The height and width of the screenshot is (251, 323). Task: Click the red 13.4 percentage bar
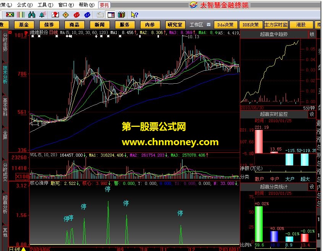305,238
